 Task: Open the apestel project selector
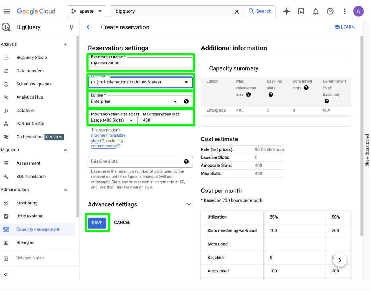[x=86, y=11]
